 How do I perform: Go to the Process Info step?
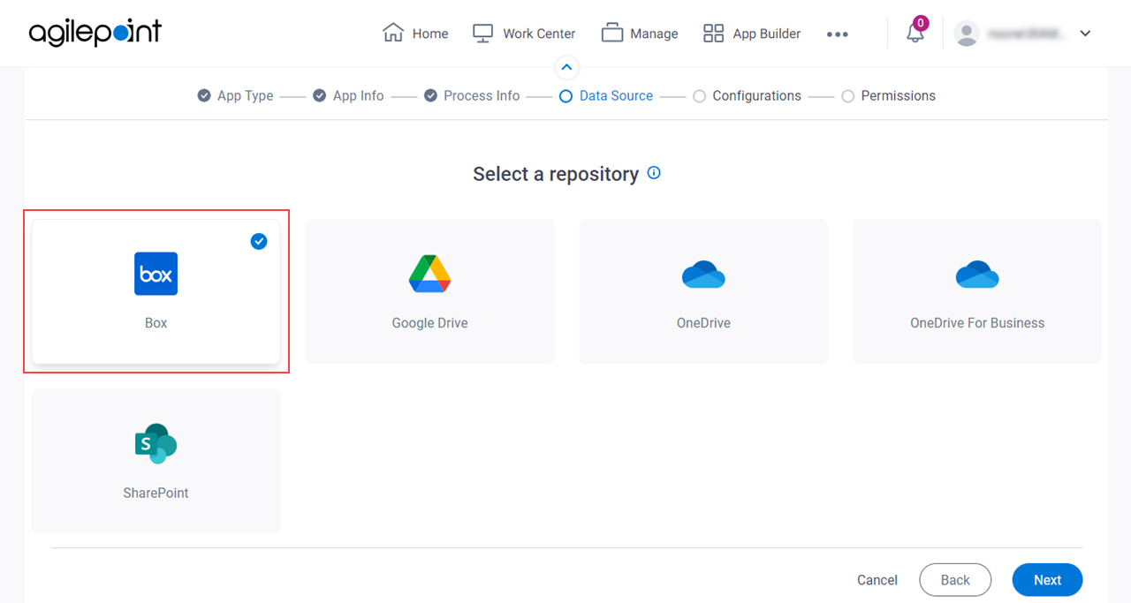click(472, 95)
